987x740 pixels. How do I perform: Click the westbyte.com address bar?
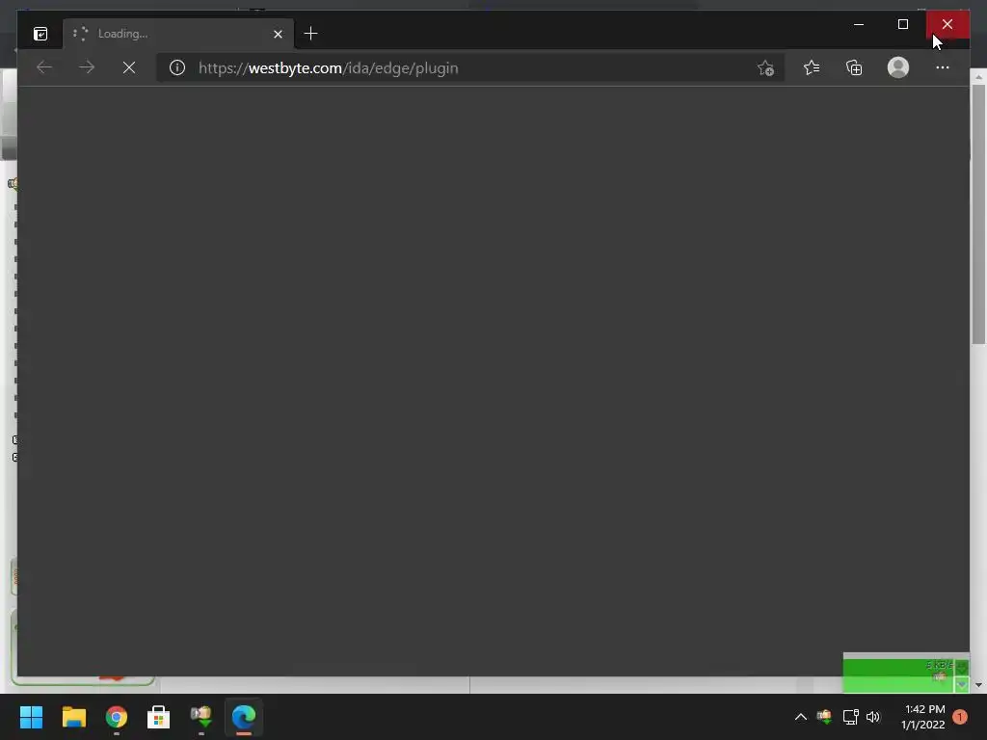pos(472,68)
